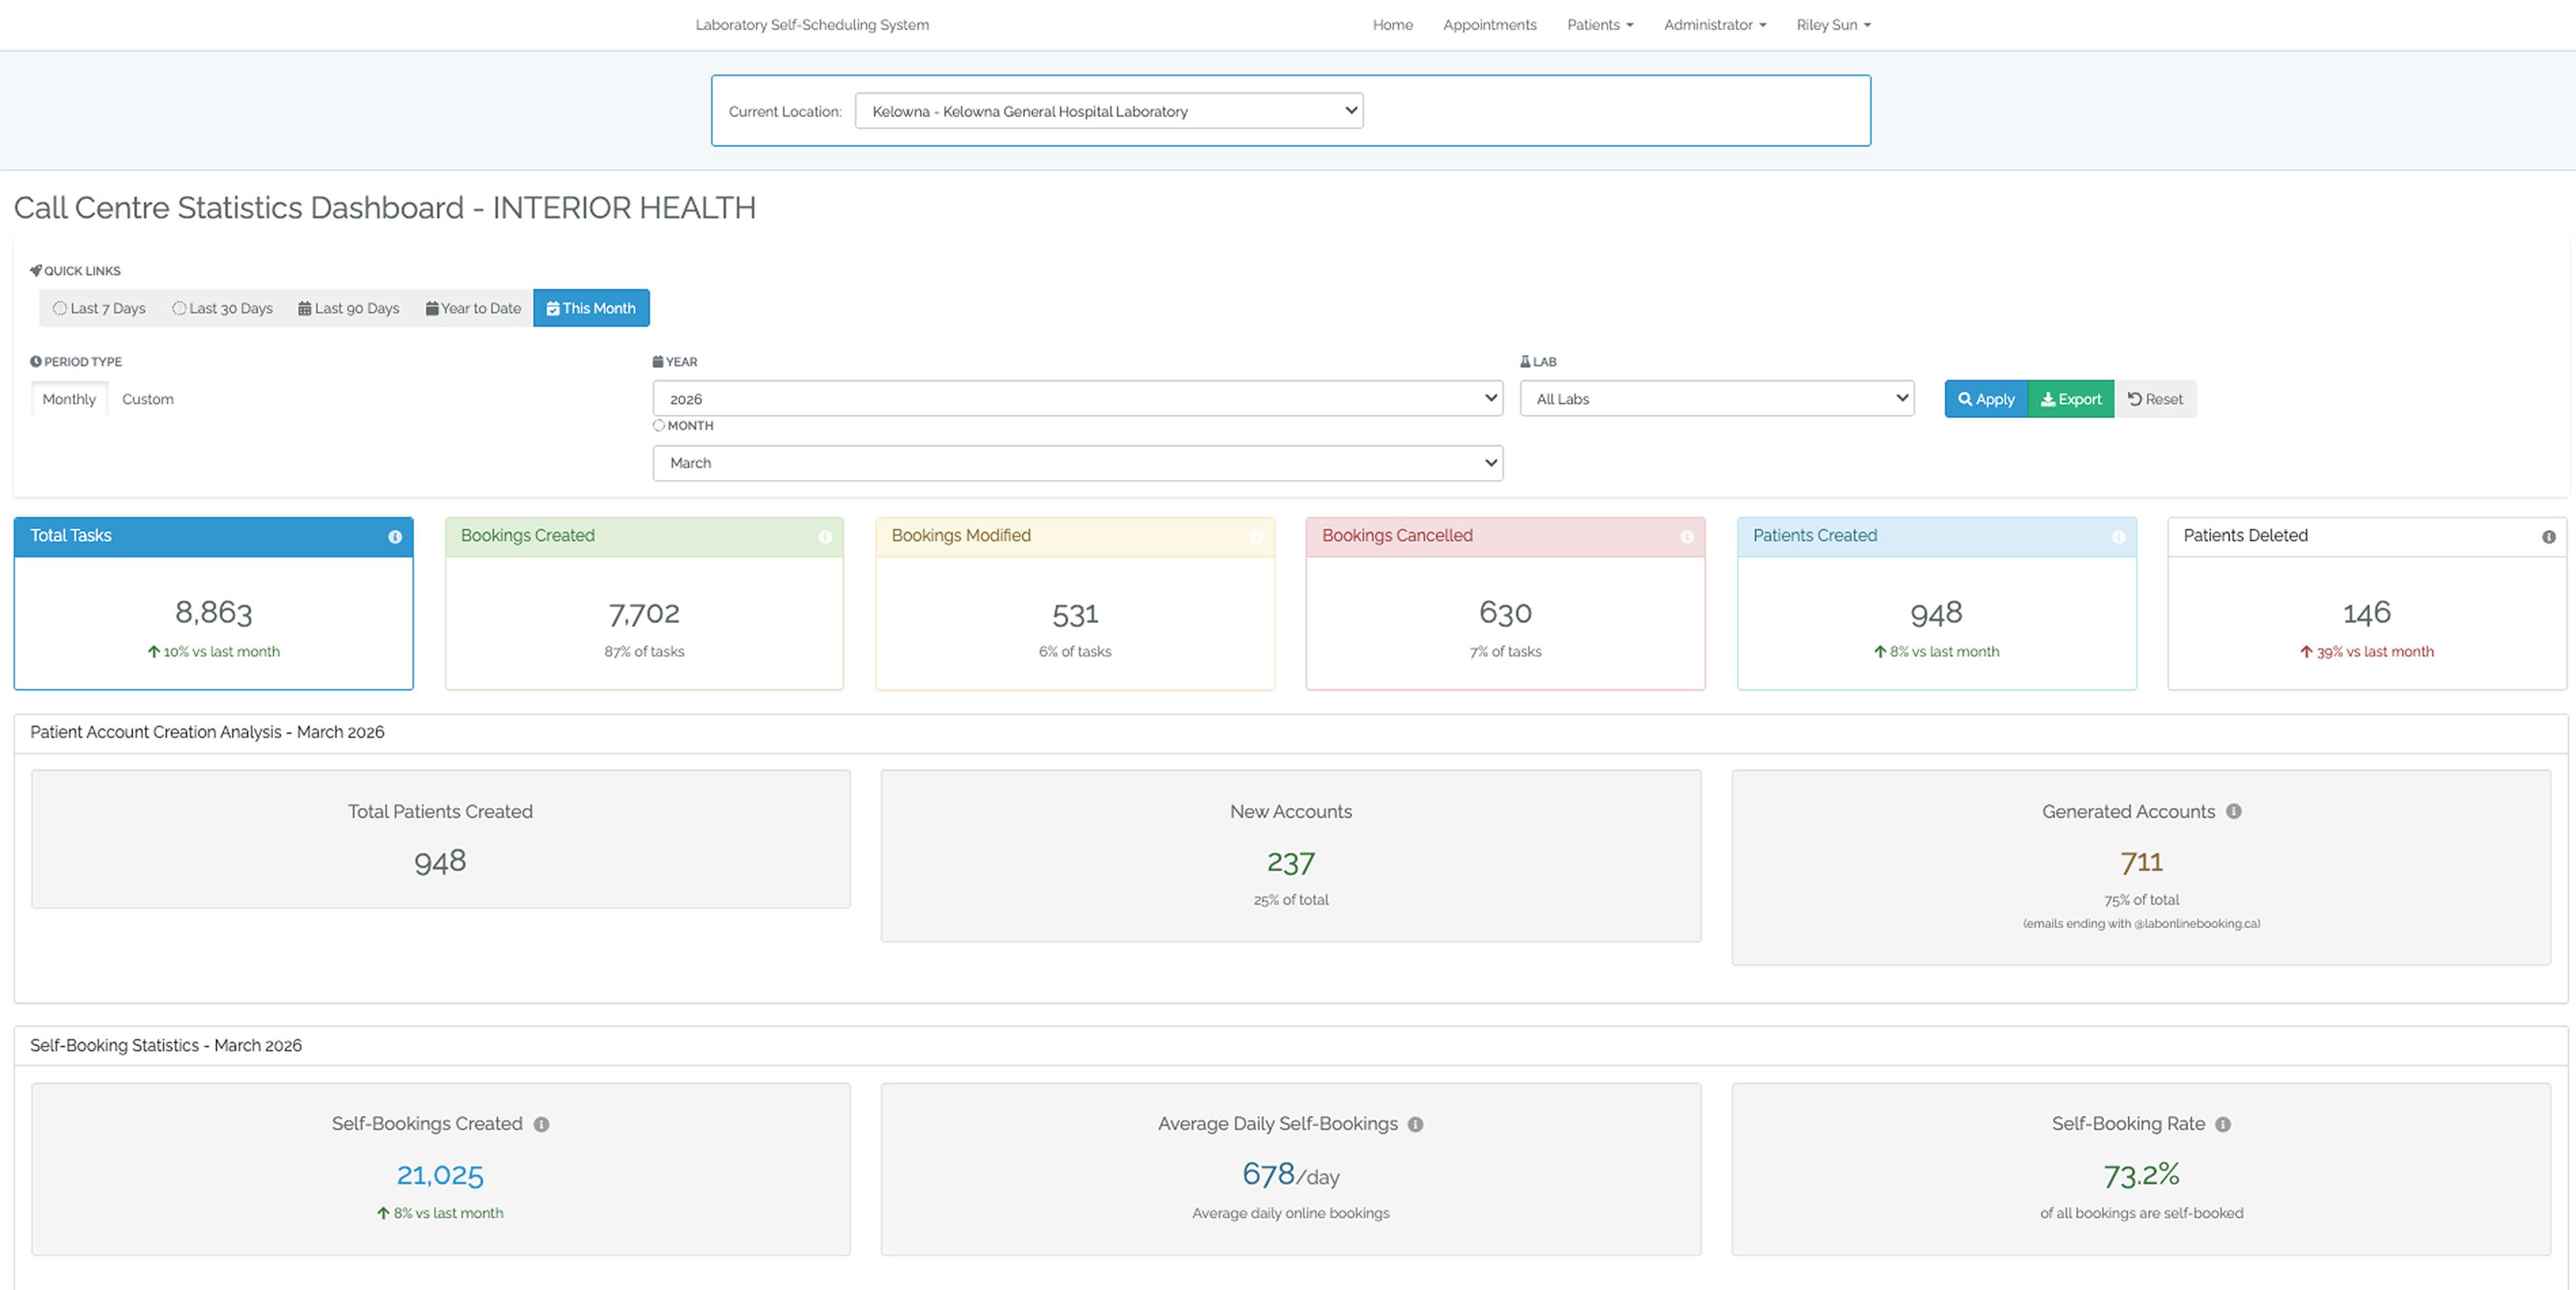The width and height of the screenshot is (2576, 1290).
Task: Click the Bookings Created card header
Action: (x=644, y=536)
